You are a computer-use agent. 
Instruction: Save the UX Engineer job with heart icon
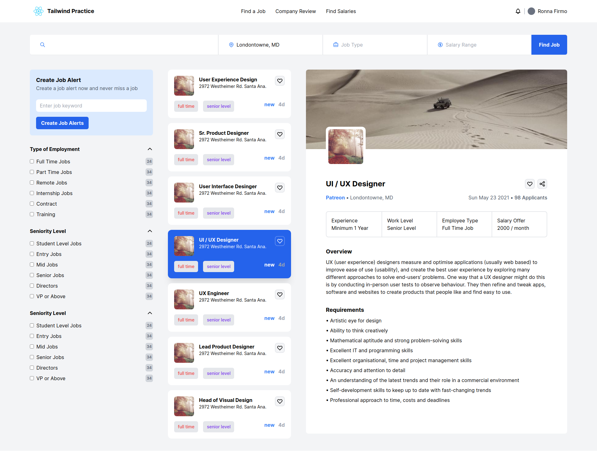coord(280,294)
